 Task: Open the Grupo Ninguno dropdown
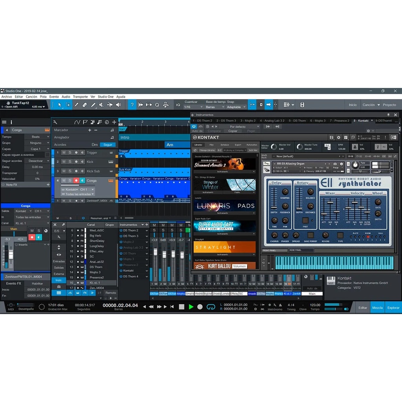[37, 143]
